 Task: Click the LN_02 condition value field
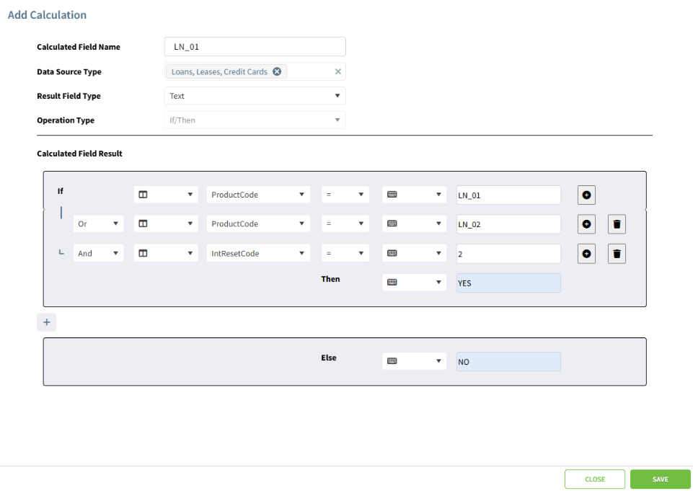(x=508, y=224)
